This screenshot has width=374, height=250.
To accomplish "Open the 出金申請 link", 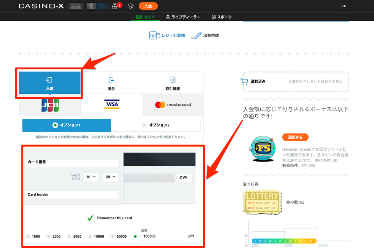I will coord(205,35).
